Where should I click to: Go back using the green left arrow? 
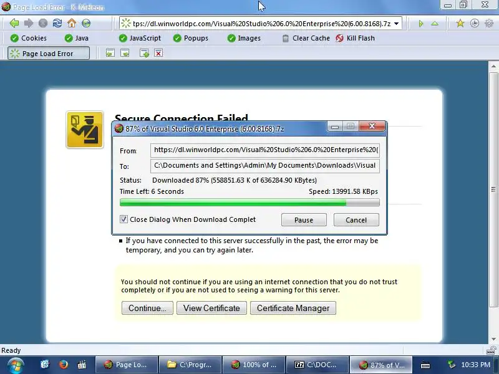(x=14, y=23)
